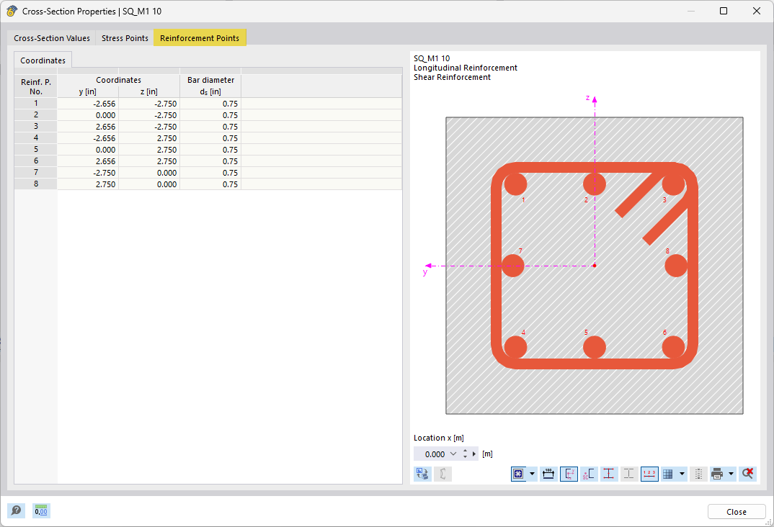Click the print icon below the graphic
Screen dimensions: 774x527
(x=716, y=474)
